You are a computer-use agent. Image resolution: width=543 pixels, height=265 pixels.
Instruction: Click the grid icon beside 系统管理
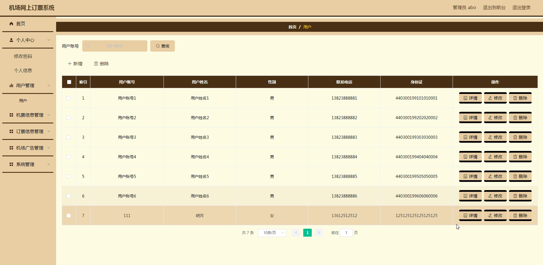click(11, 164)
